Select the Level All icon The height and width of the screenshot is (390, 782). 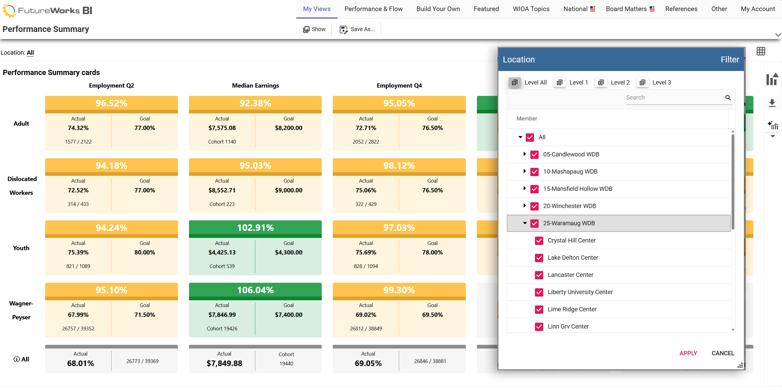[x=515, y=82]
